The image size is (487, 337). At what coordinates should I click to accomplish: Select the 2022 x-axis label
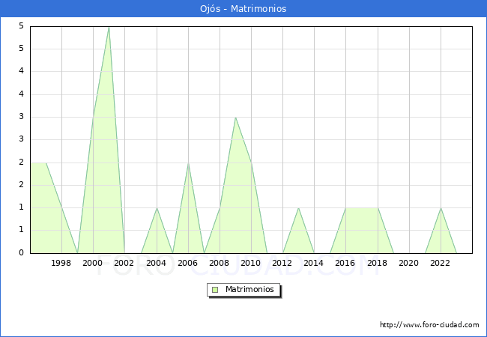click(x=441, y=263)
